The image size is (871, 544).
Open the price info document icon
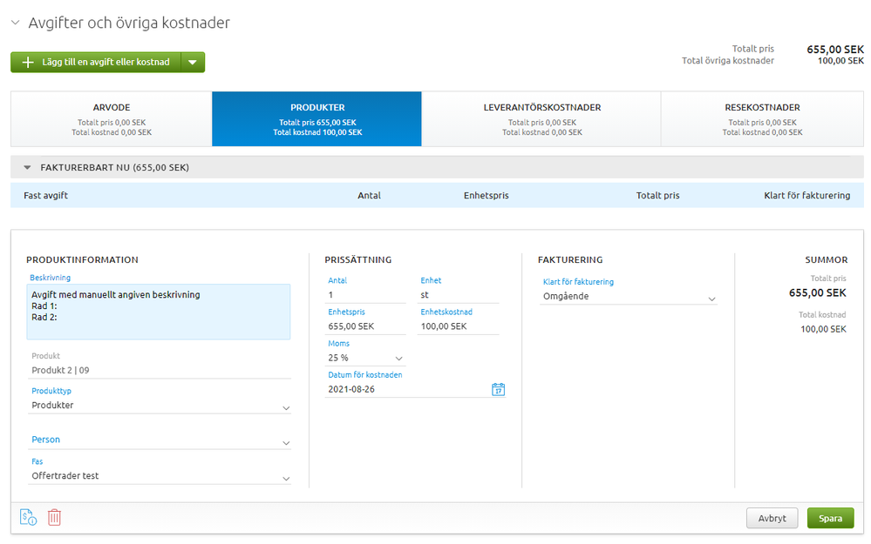click(28, 517)
